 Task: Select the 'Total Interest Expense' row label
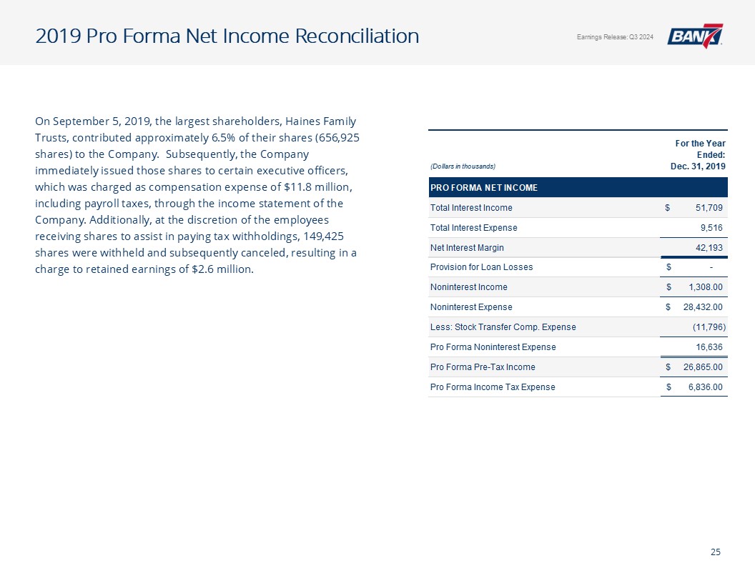coord(473,228)
